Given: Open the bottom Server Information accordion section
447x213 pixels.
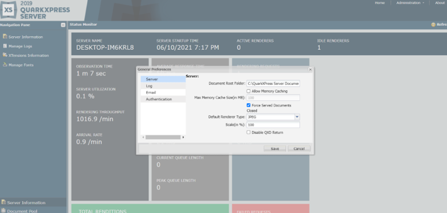Looking at the screenshot, I should (33, 203).
